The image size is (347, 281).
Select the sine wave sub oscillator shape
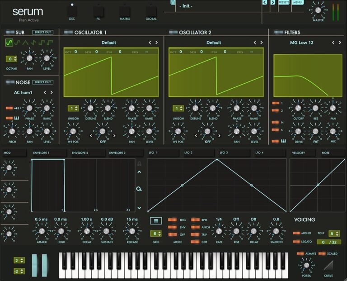click(x=9, y=43)
